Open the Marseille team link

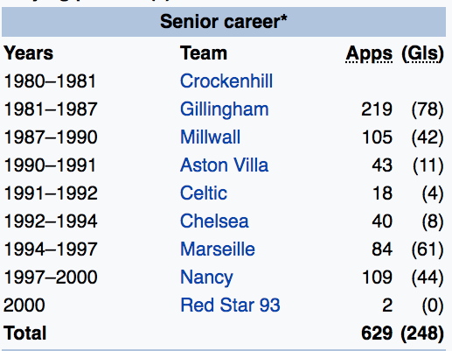(x=218, y=249)
